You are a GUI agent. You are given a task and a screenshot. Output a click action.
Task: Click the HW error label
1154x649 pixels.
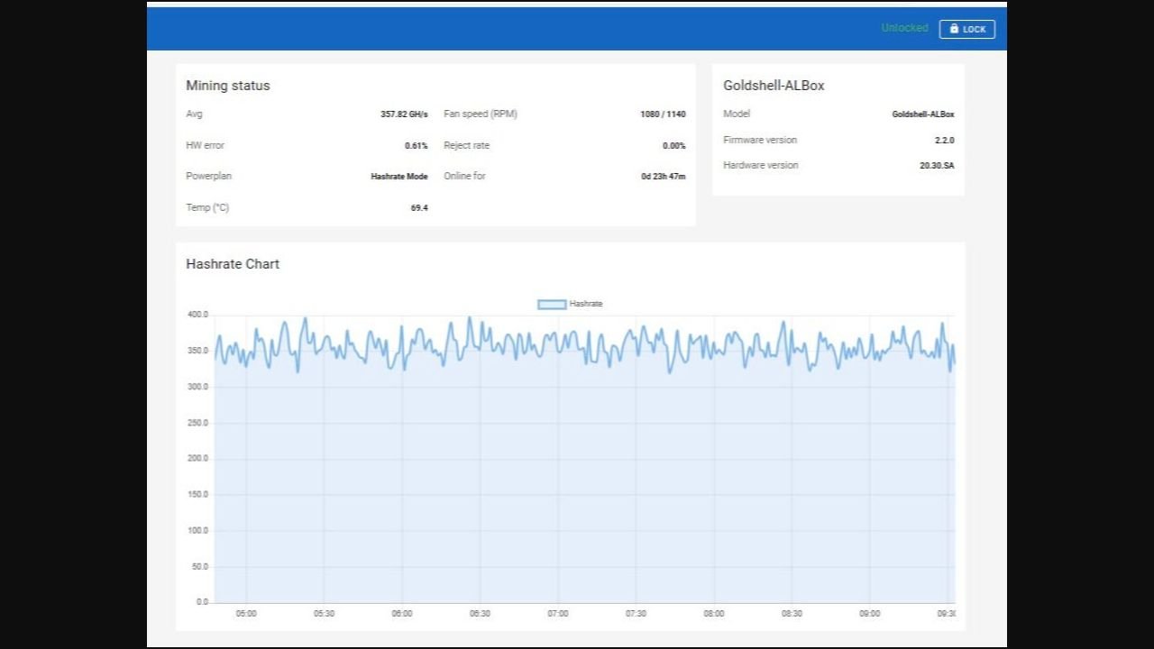(205, 145)
